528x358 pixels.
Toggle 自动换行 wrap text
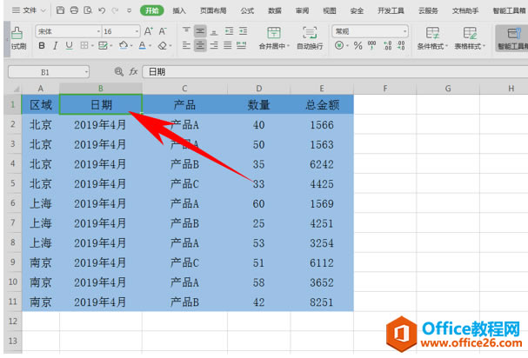point(310,38)
